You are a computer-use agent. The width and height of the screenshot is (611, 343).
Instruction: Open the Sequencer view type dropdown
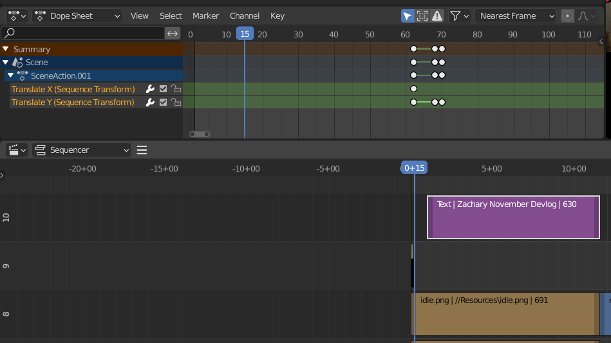click(82, 150)
